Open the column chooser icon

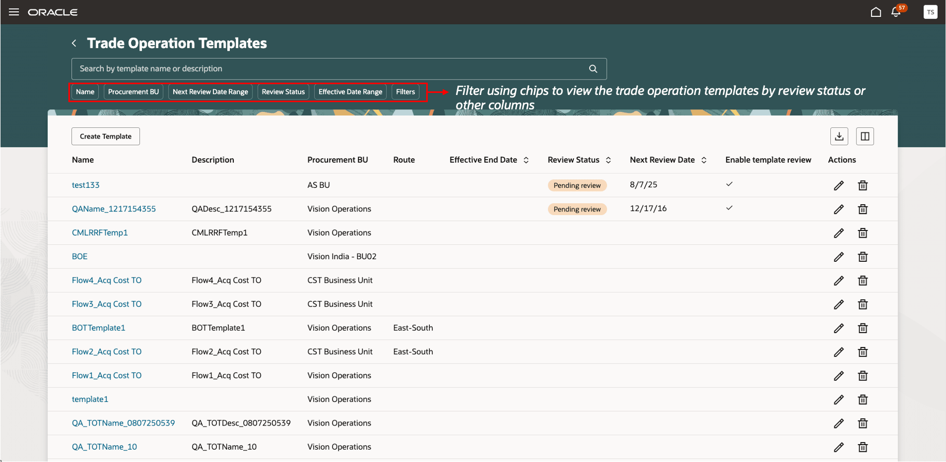point(865,136)
